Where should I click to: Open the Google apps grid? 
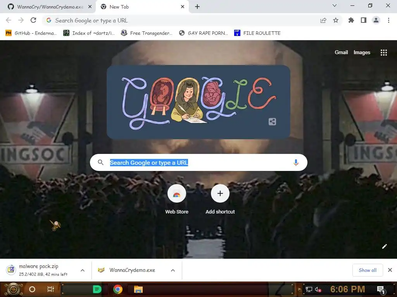click(x=384, y=53)
